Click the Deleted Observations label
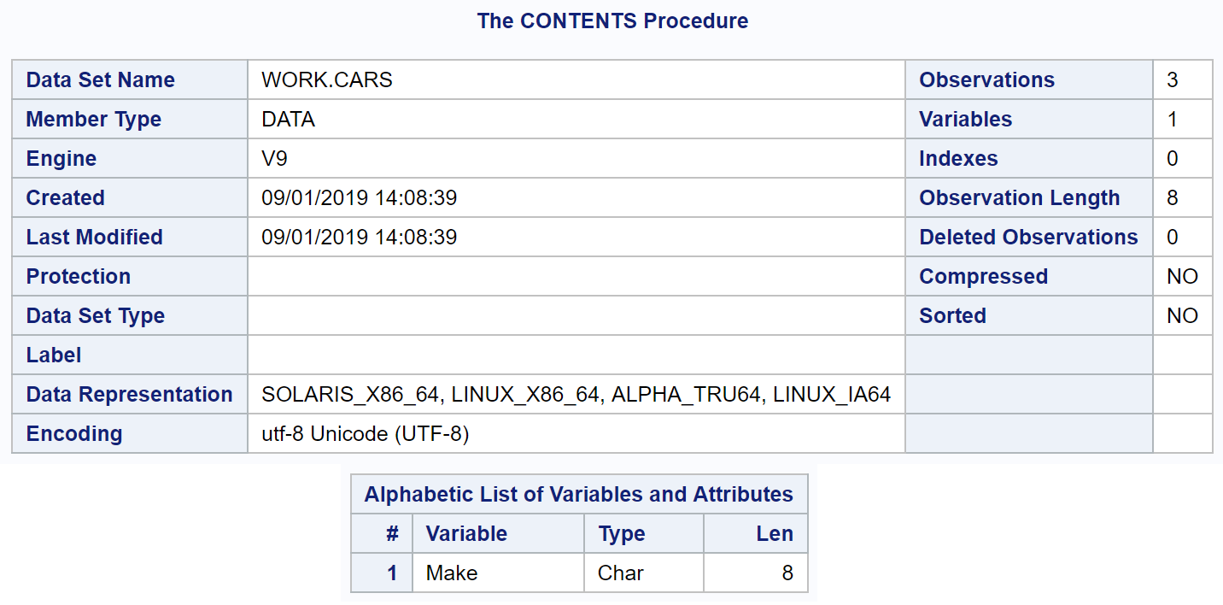 [x=1029, y=238]
